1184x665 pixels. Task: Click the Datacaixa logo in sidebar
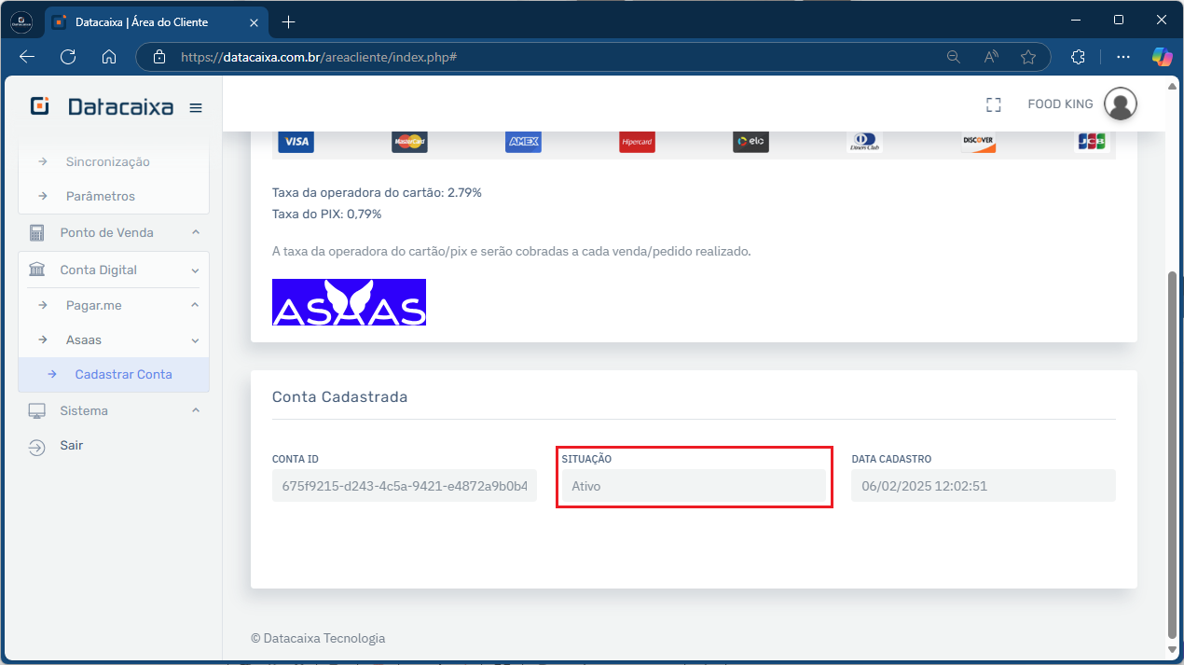[x=103, y=106]
